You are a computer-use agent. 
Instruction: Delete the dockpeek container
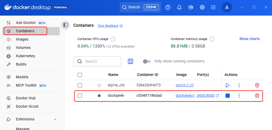coord(257,96)
